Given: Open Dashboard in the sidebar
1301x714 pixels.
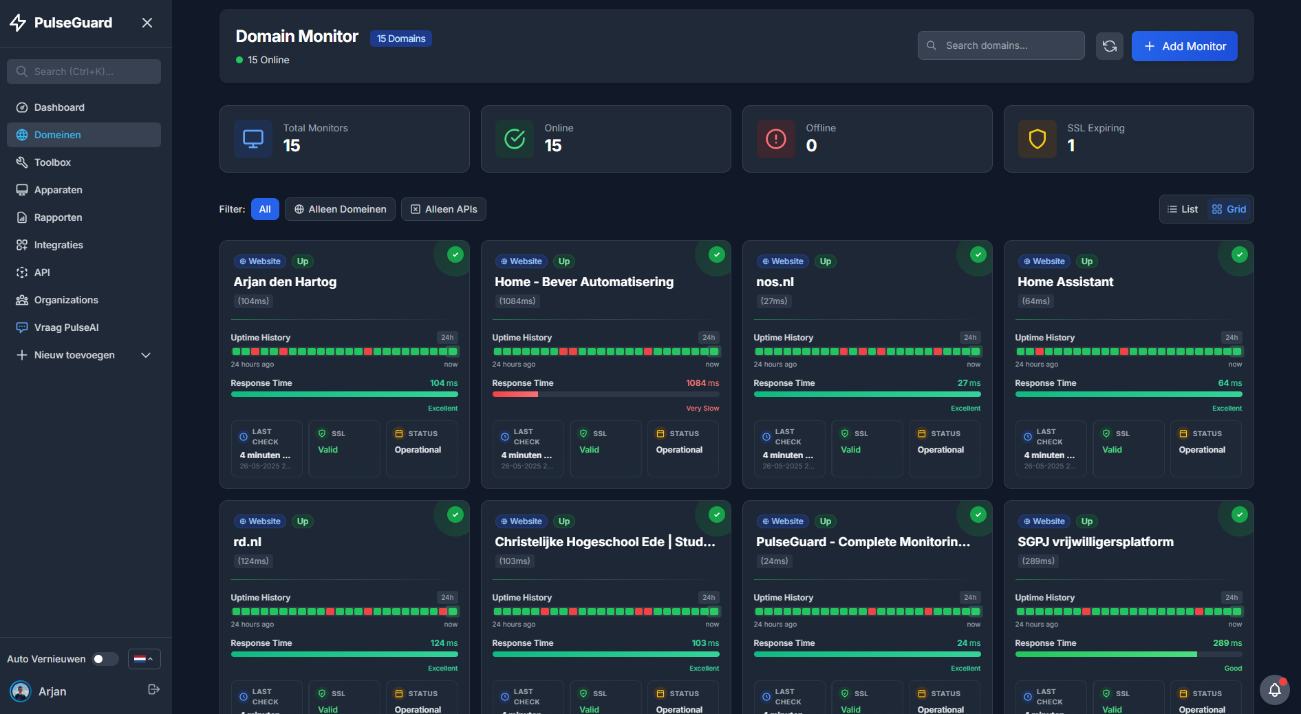Looking at the screenshot, I should (x=84, y=107).
